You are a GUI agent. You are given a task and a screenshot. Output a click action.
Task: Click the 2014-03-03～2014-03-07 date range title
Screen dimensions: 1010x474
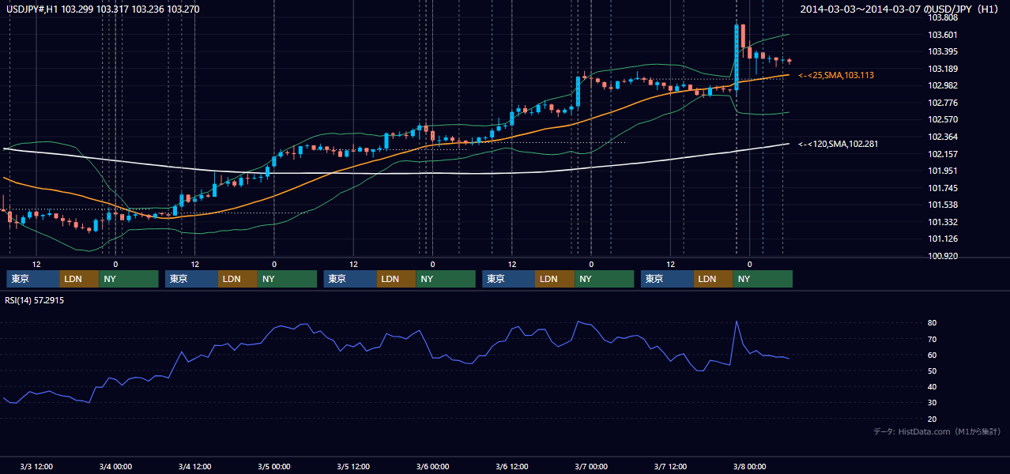(x=901, y=9)
